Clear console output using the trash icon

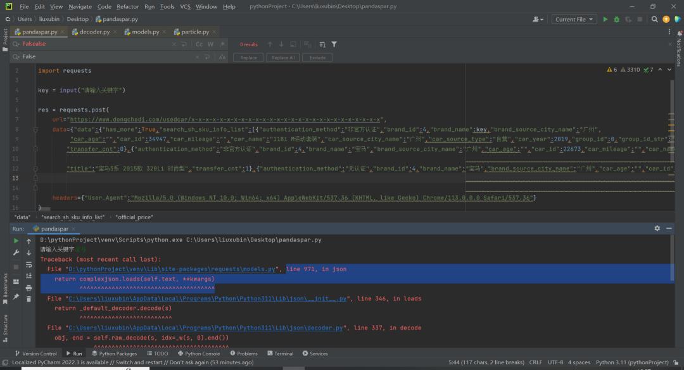click(x=29, y=298)
